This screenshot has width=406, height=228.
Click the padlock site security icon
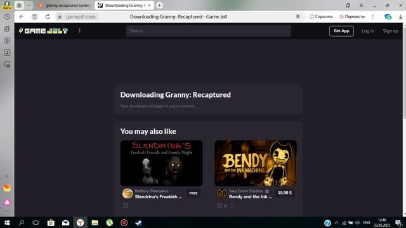point(60,17)
